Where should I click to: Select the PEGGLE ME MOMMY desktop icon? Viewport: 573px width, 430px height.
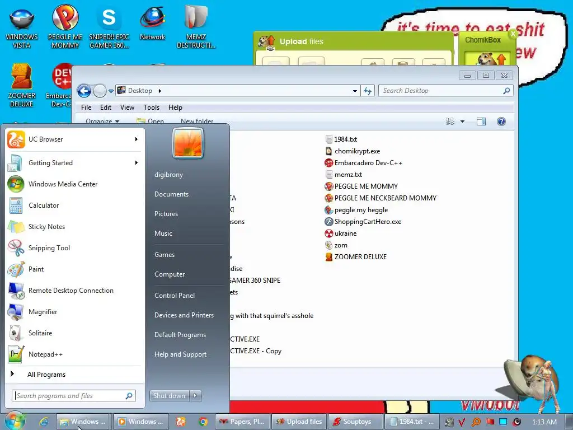65,27
